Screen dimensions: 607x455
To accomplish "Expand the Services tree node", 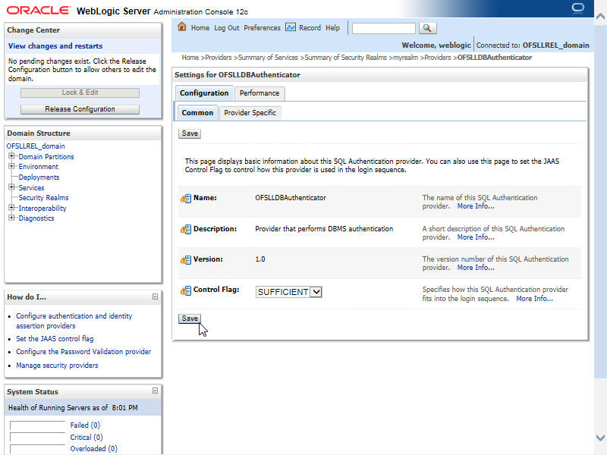I will (11, 187).
